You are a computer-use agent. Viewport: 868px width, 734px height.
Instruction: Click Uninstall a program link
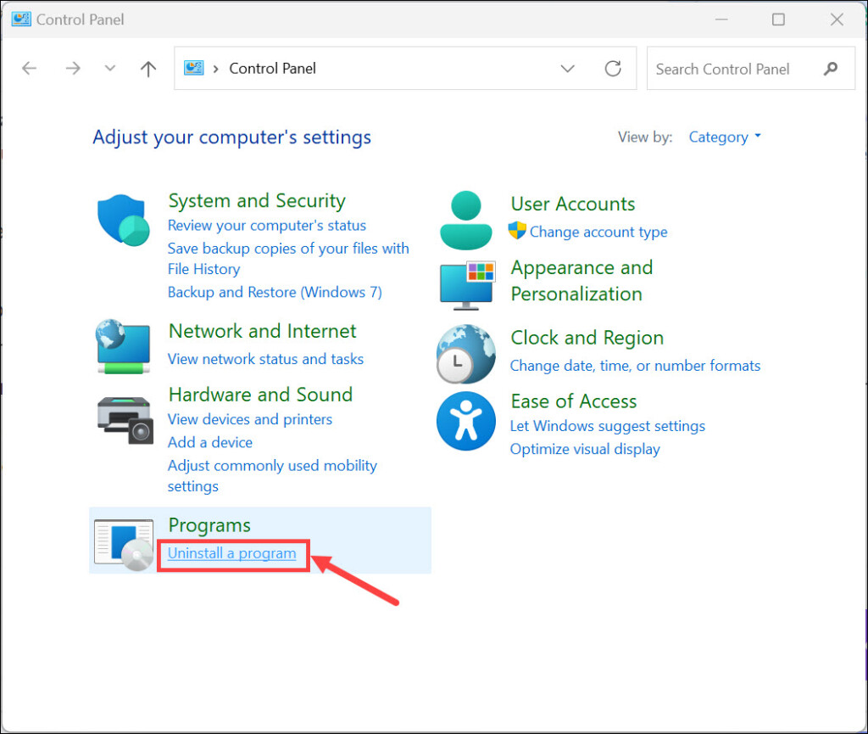coord(232,553)
